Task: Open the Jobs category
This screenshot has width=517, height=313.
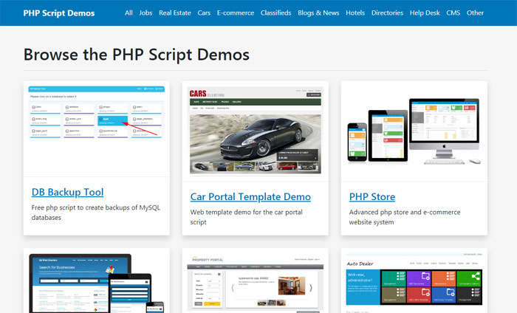Action: 145,13
